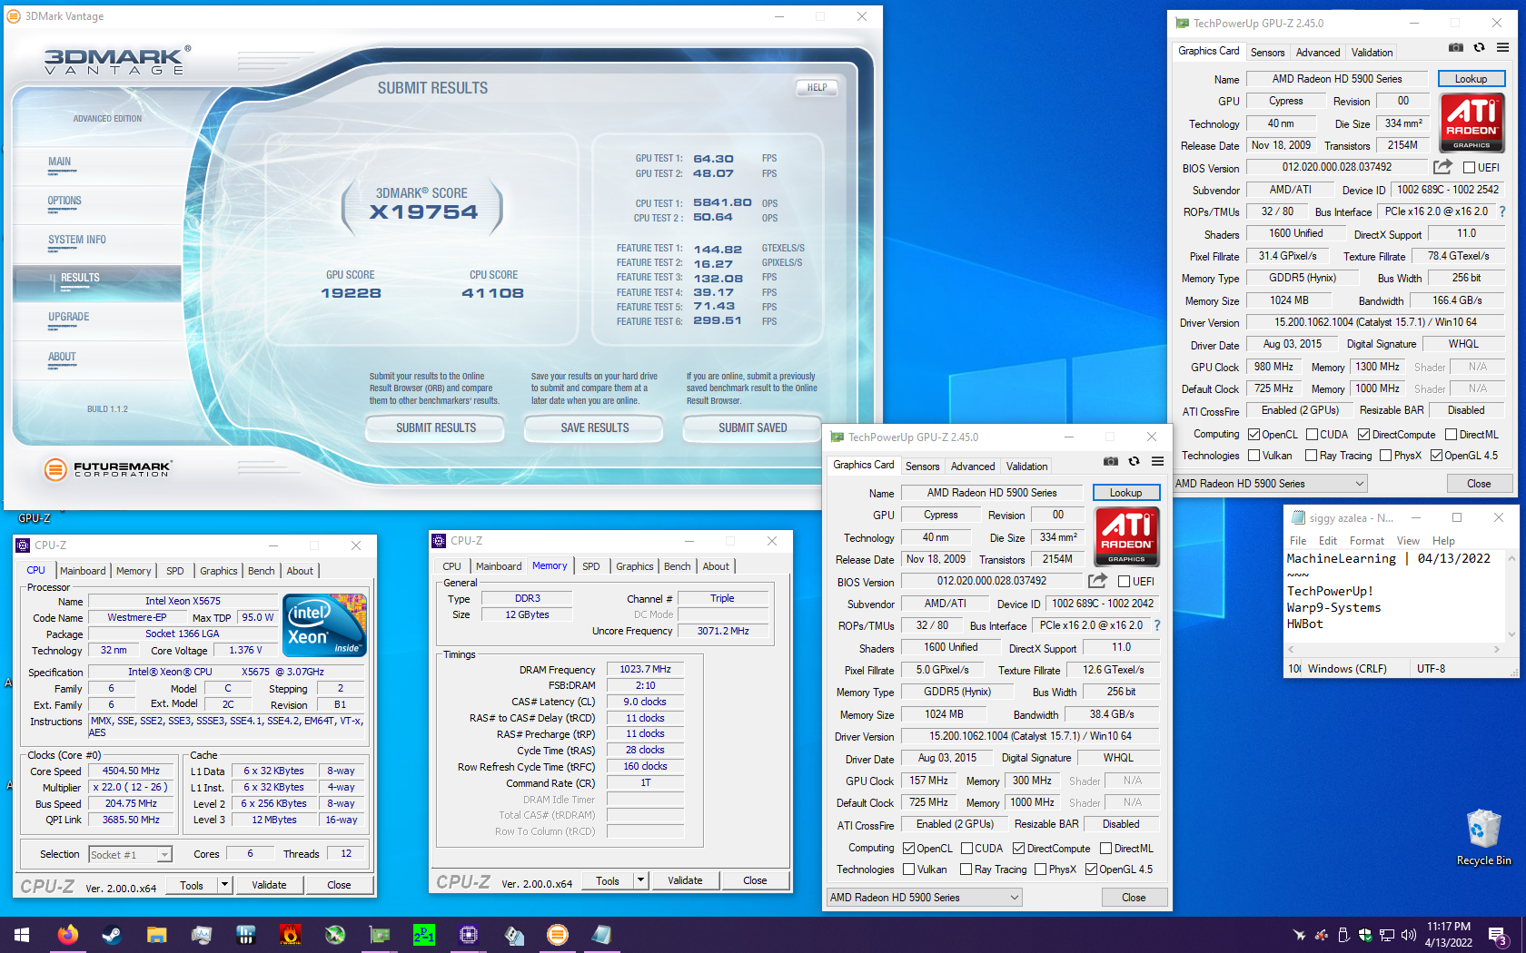The image size is (1526, 953).
Task: Open the graphics card selector in upper GPU-Z window
Action: [x=1270, y=484]
